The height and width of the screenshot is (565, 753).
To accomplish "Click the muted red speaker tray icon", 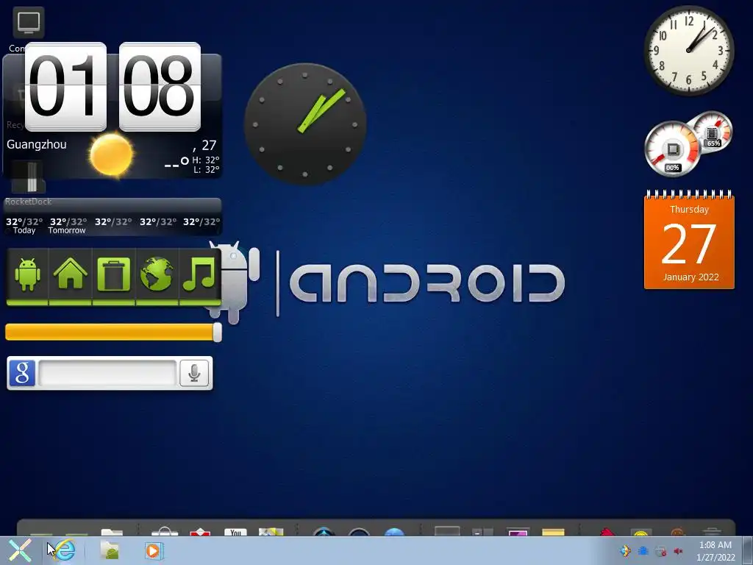I will tap(678, 551).
